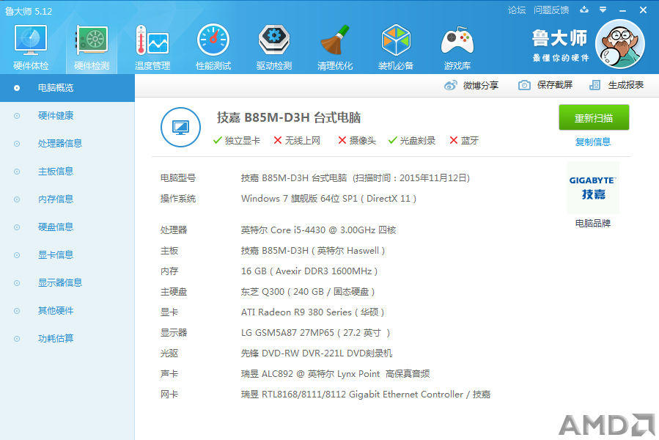
Task: Click 先锋 DVD-RW DVR-221L DVD刻录机
Action: coord(317,353)
